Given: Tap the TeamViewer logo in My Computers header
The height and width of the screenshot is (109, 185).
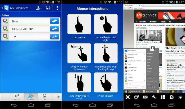Looking at the screenshot, I should point(7,8).
